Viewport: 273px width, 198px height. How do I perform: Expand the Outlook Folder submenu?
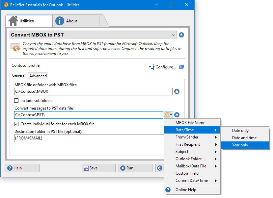click(x=192, y=159)
